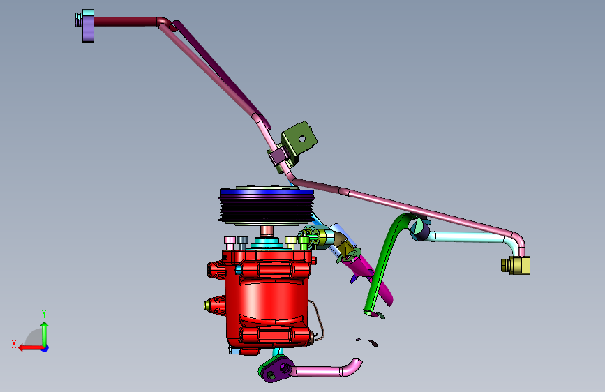Select the pale yellow bolt on the compressor top

tap(291, 243)
